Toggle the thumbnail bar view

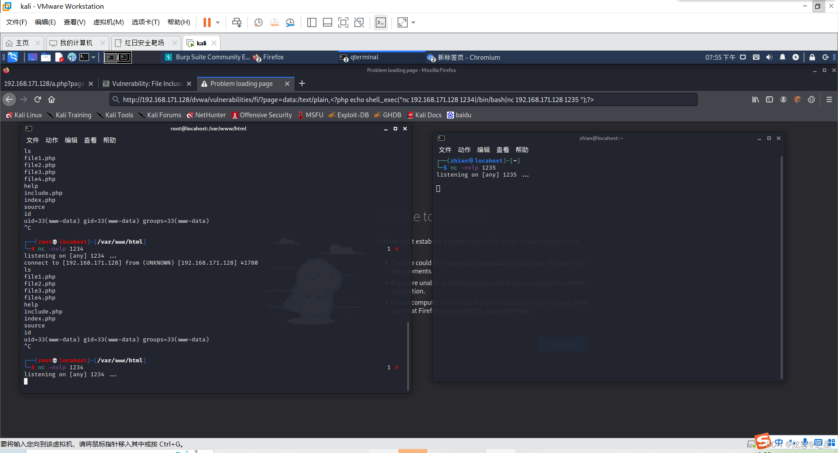coord(327,22)
